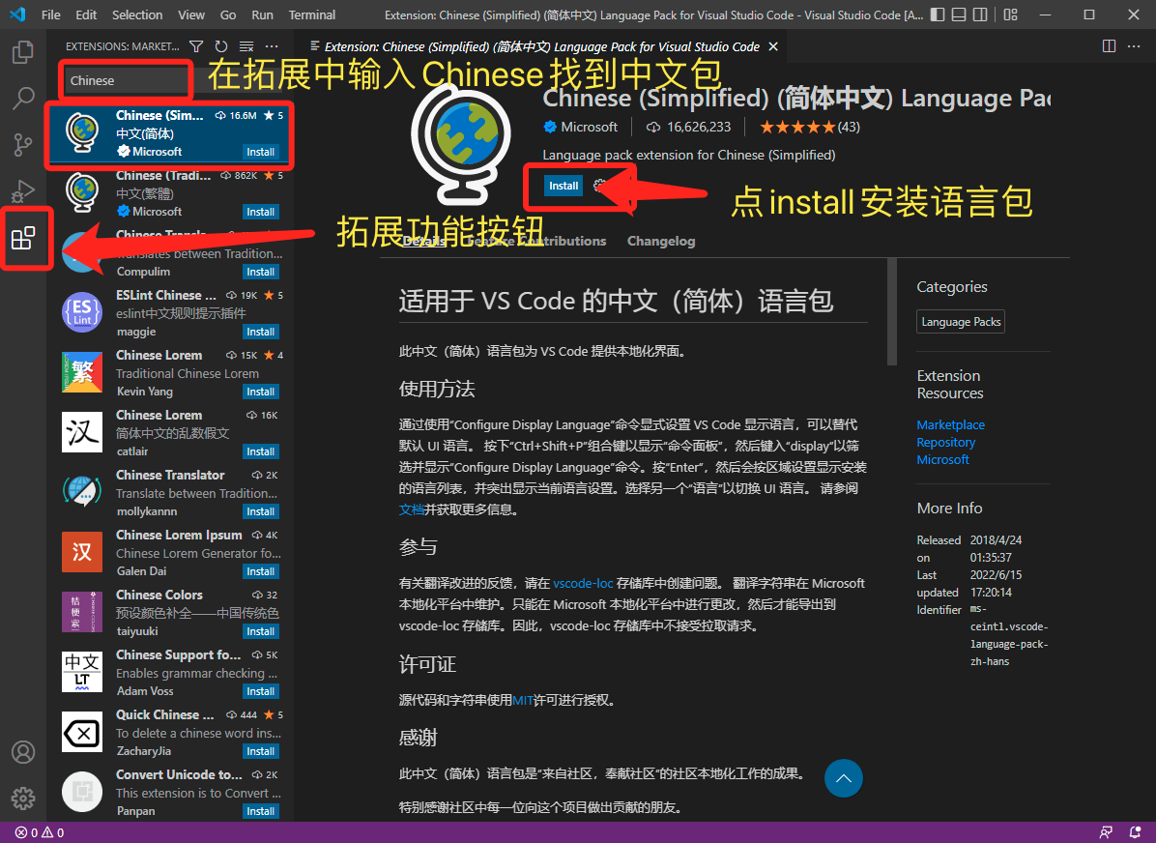Open the Terminal menu
The width and height of the screenshot is (1156, 843).
[312, 15]
